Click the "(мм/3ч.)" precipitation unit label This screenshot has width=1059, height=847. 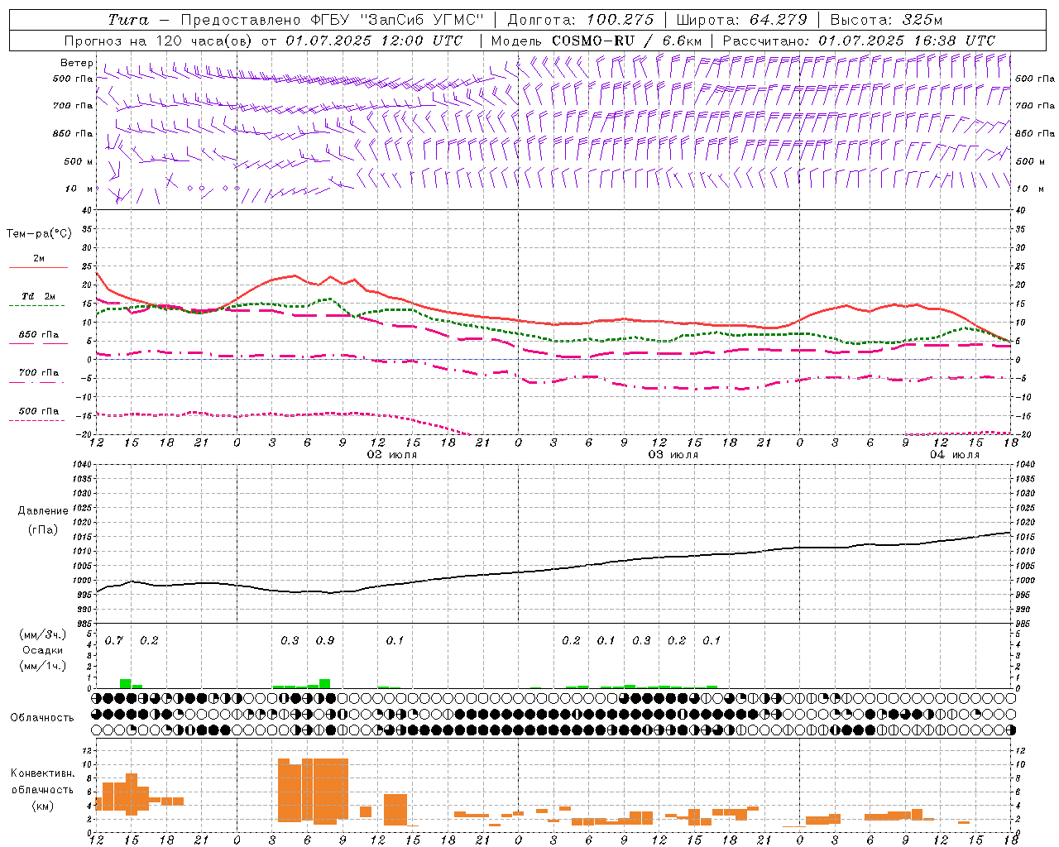[43, 635]
